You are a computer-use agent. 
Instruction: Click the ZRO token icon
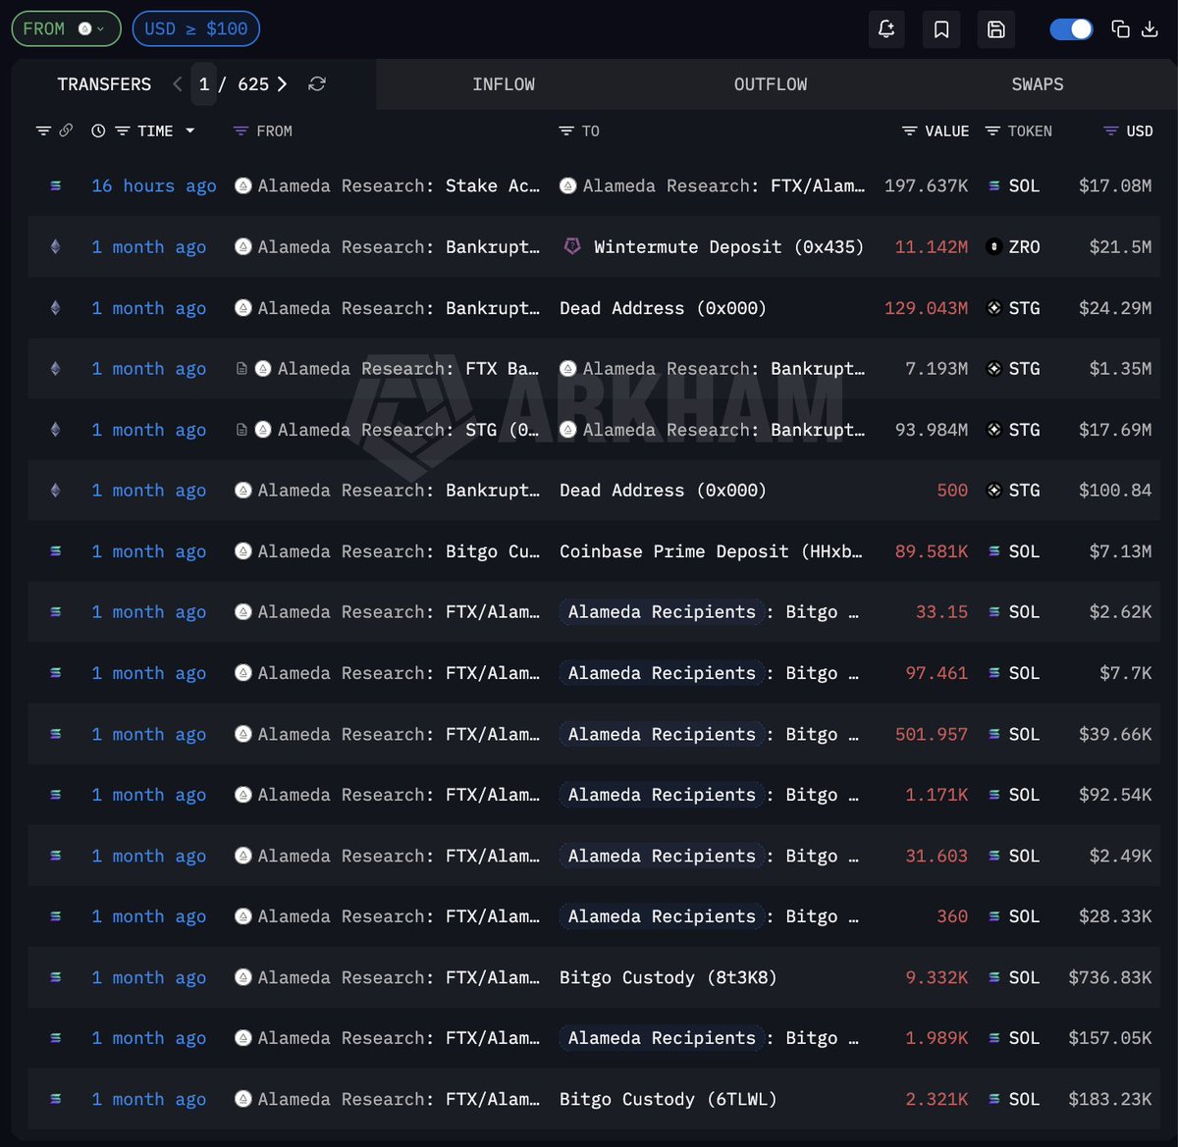993,247
